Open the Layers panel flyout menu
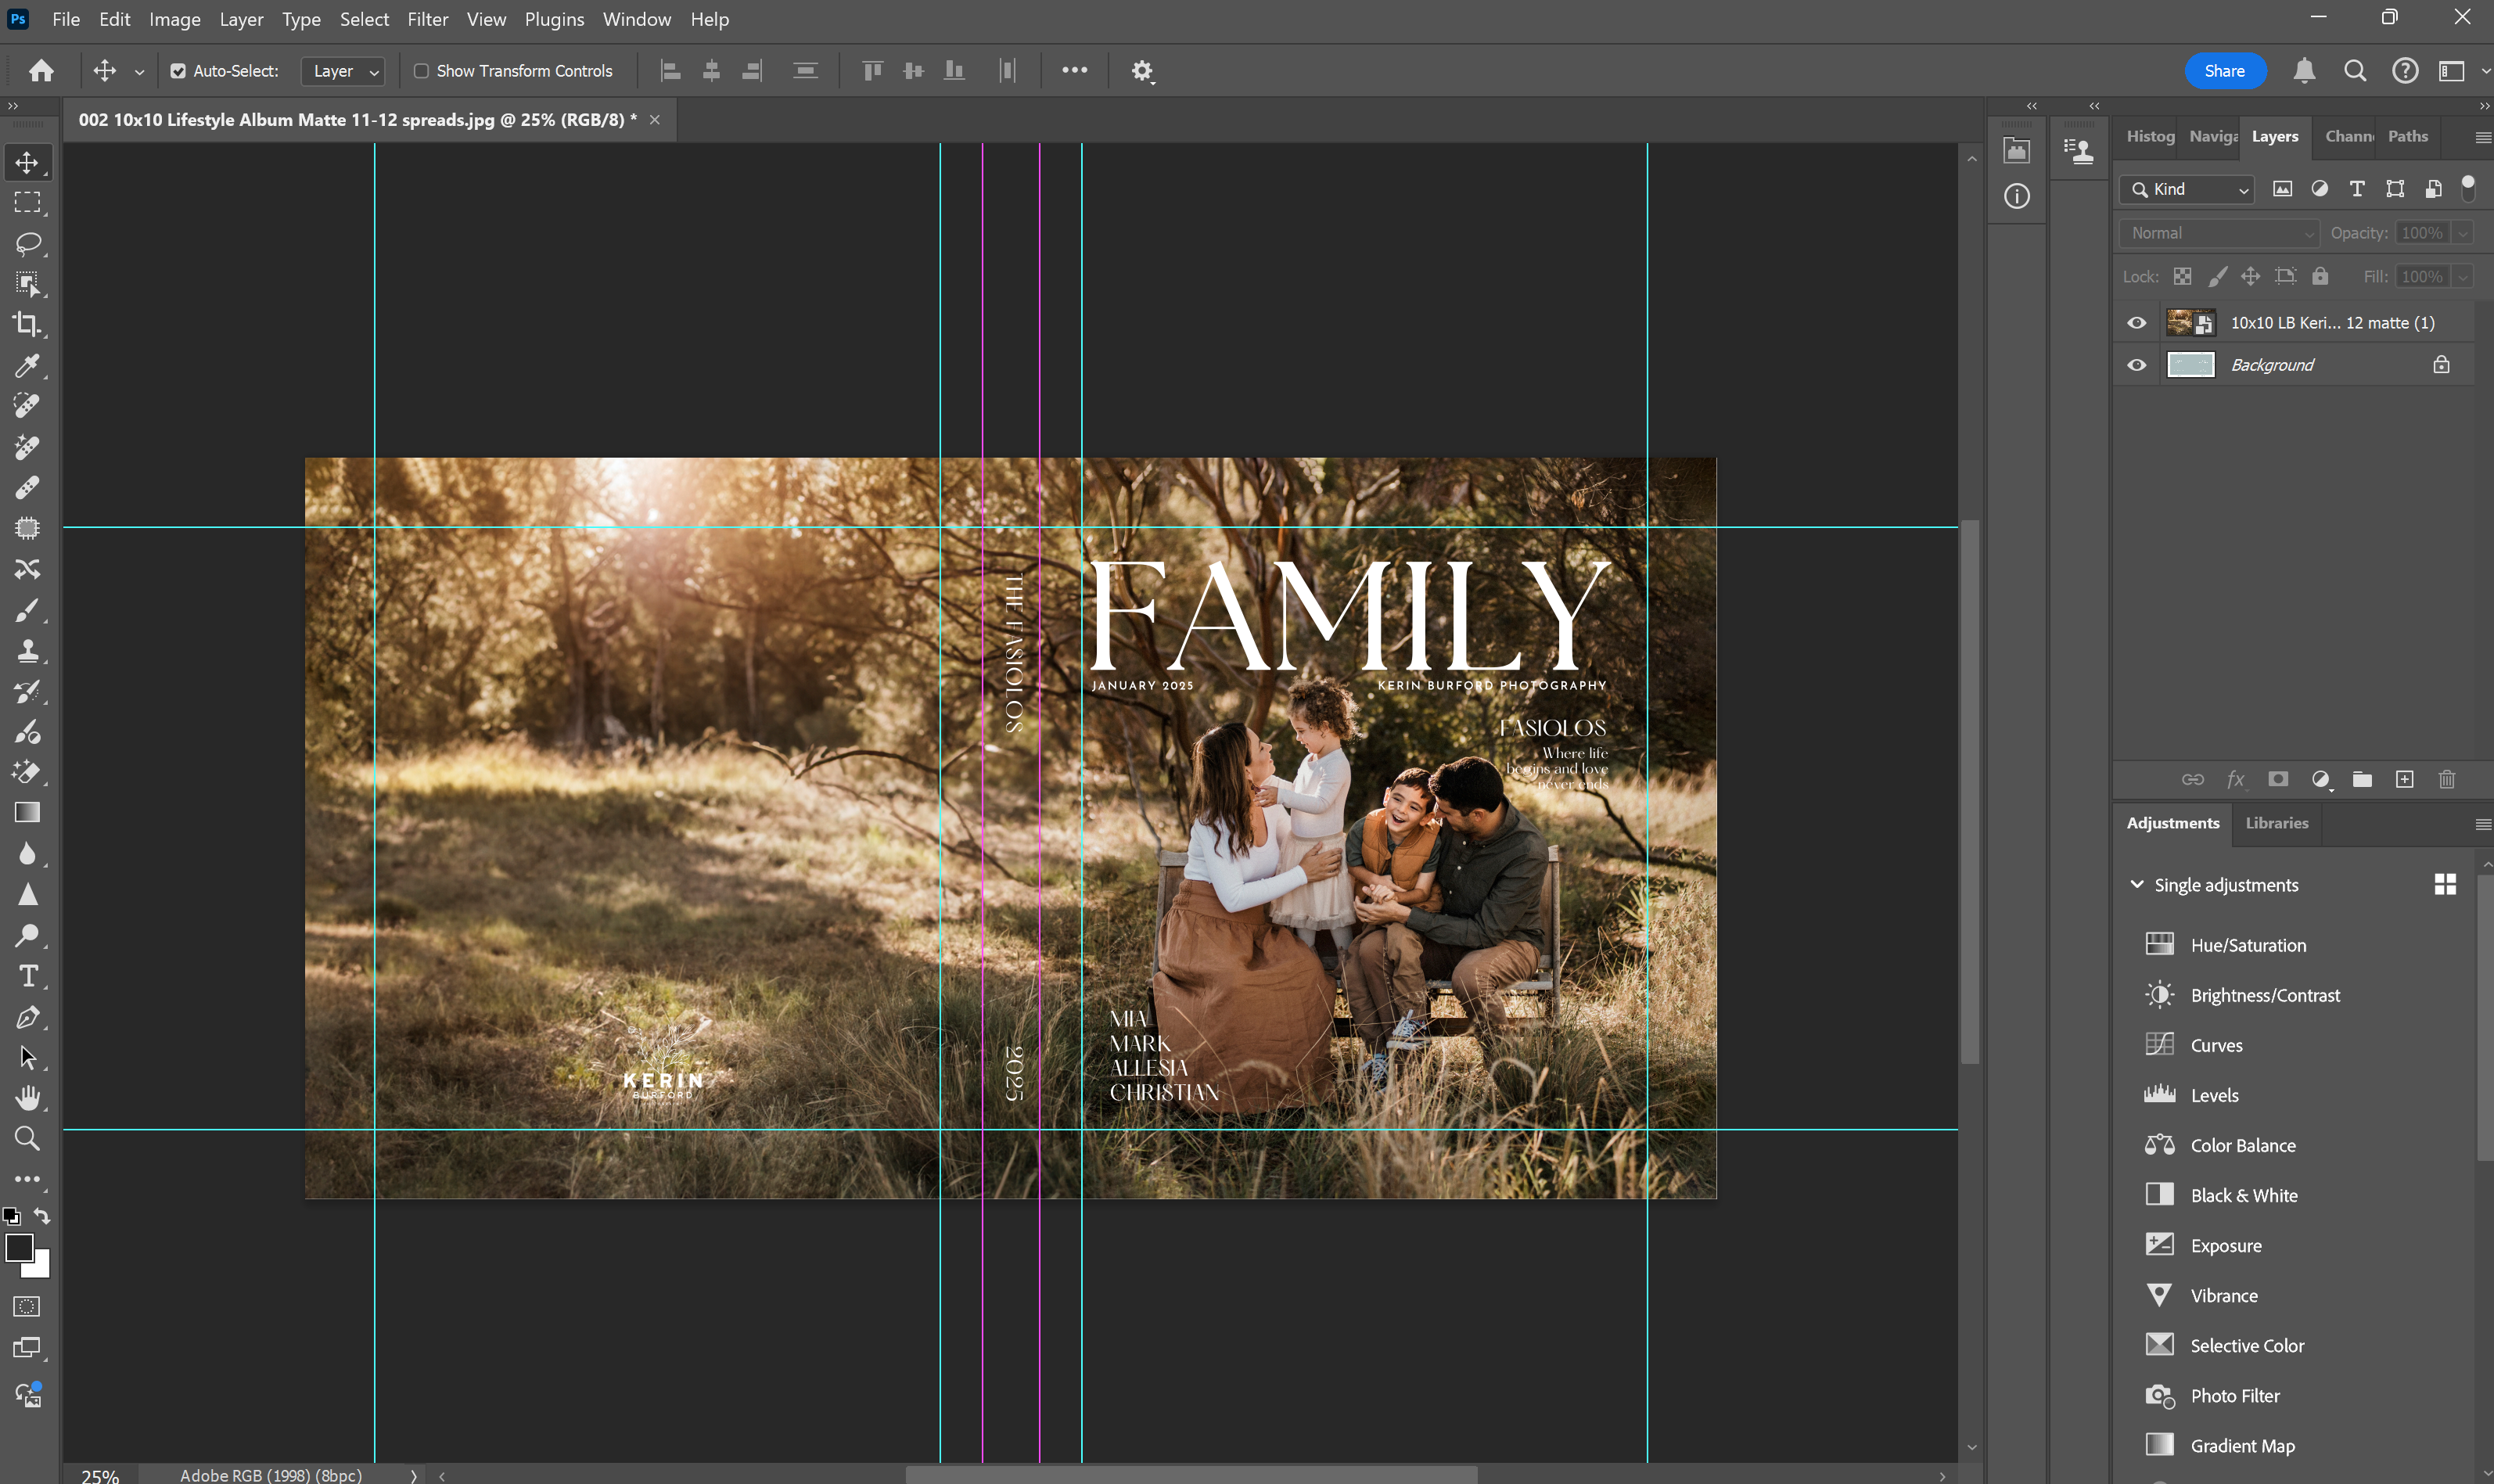 (2482, 137)
